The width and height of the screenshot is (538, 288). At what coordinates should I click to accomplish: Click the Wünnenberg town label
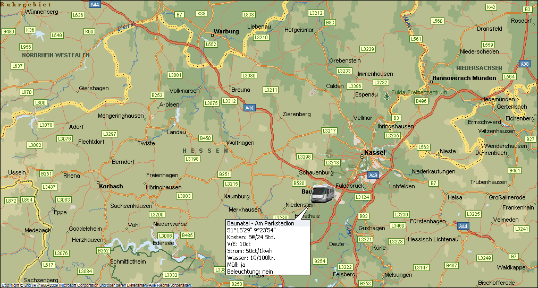pos(41,12)
